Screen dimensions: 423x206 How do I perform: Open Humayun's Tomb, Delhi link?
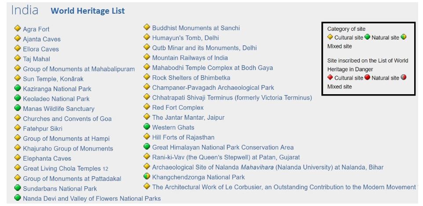pyautogui.click(x=186, y=38)
